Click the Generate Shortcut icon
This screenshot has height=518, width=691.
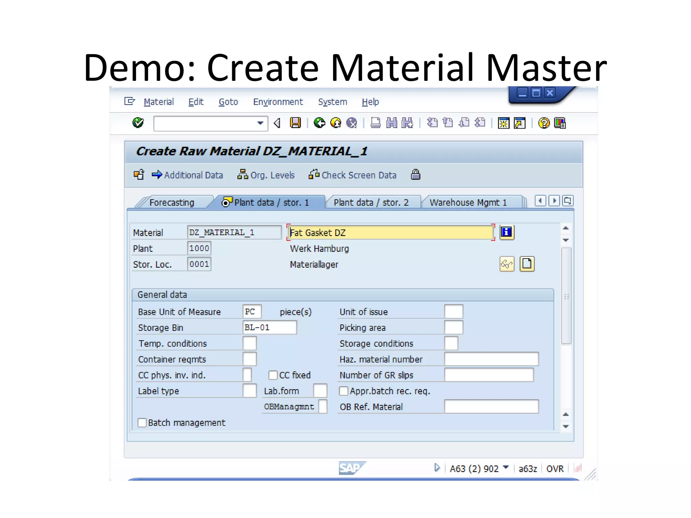pyautogui.click(x=520, y=123)
